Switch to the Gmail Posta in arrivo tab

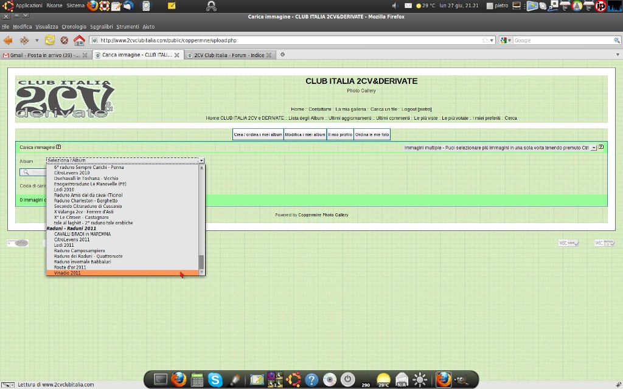click(x=46, y=55)
